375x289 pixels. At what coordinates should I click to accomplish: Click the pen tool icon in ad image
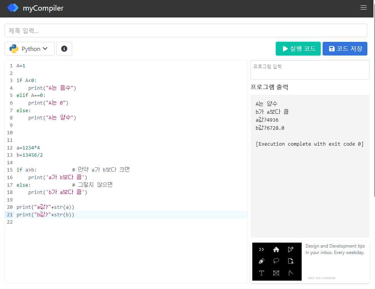[261, 261]
